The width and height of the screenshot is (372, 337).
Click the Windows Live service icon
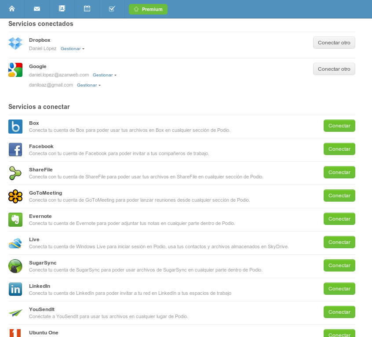tap(15, 243)
